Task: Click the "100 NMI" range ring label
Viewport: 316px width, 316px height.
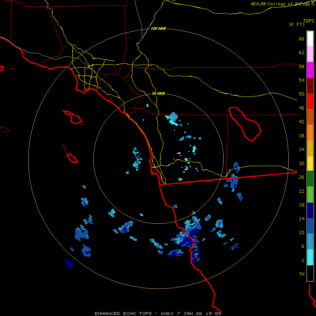Action: 158,29
